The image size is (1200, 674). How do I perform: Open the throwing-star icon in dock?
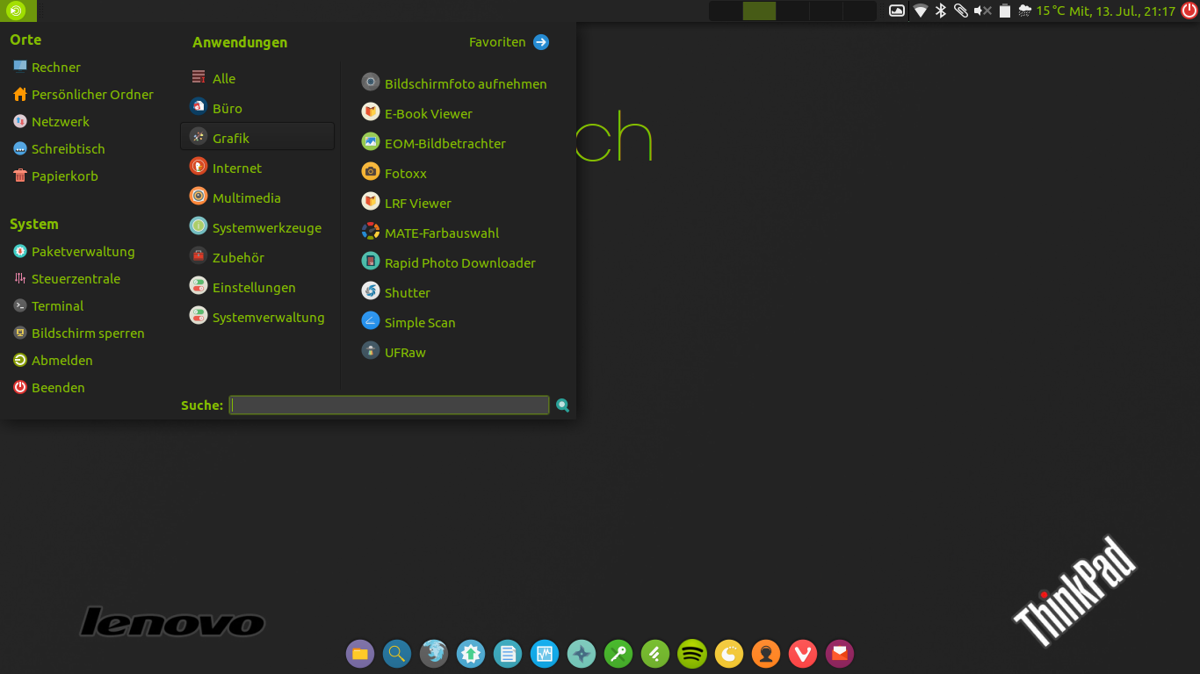coord(582,654)
